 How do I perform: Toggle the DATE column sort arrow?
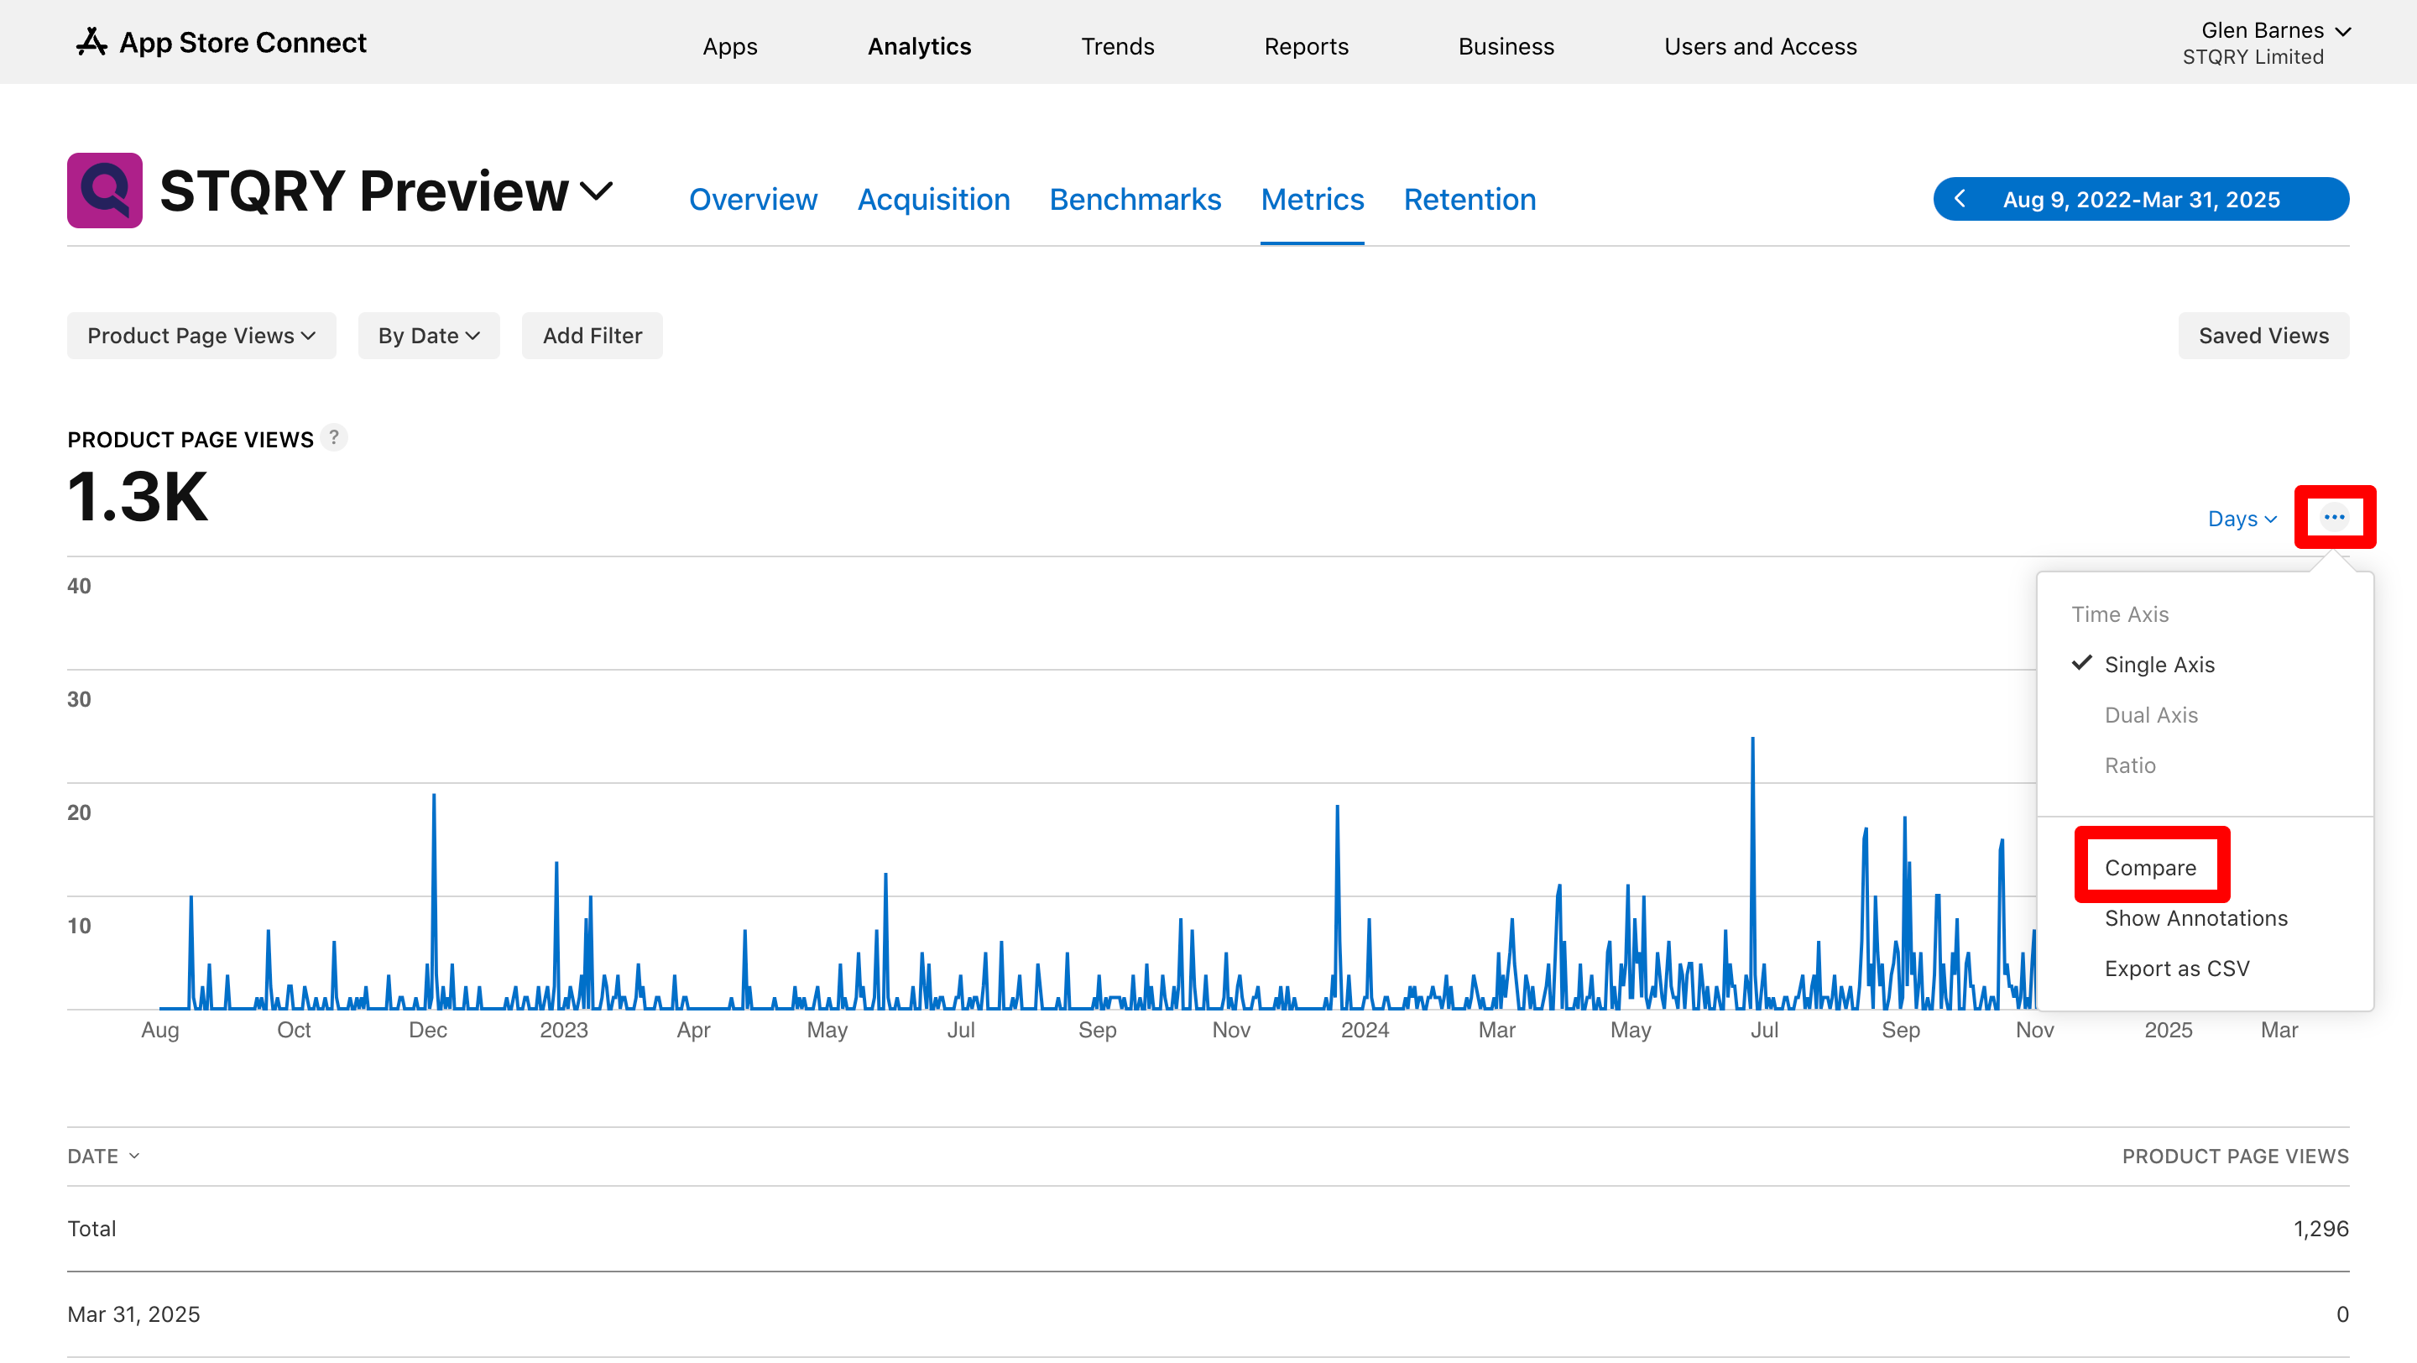click(x=134, y=1156)
